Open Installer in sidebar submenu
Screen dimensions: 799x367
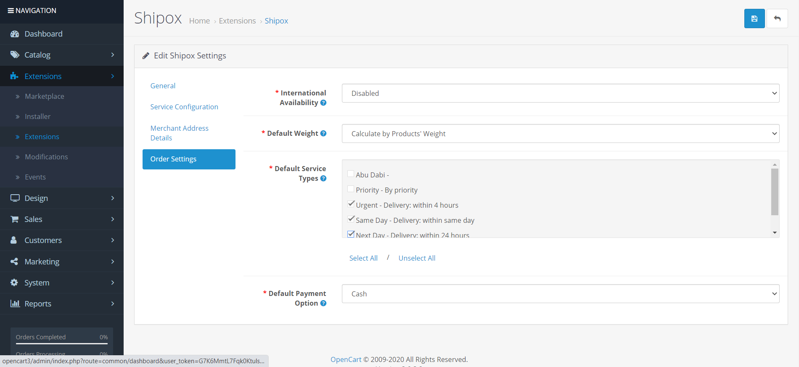[37, 116]
